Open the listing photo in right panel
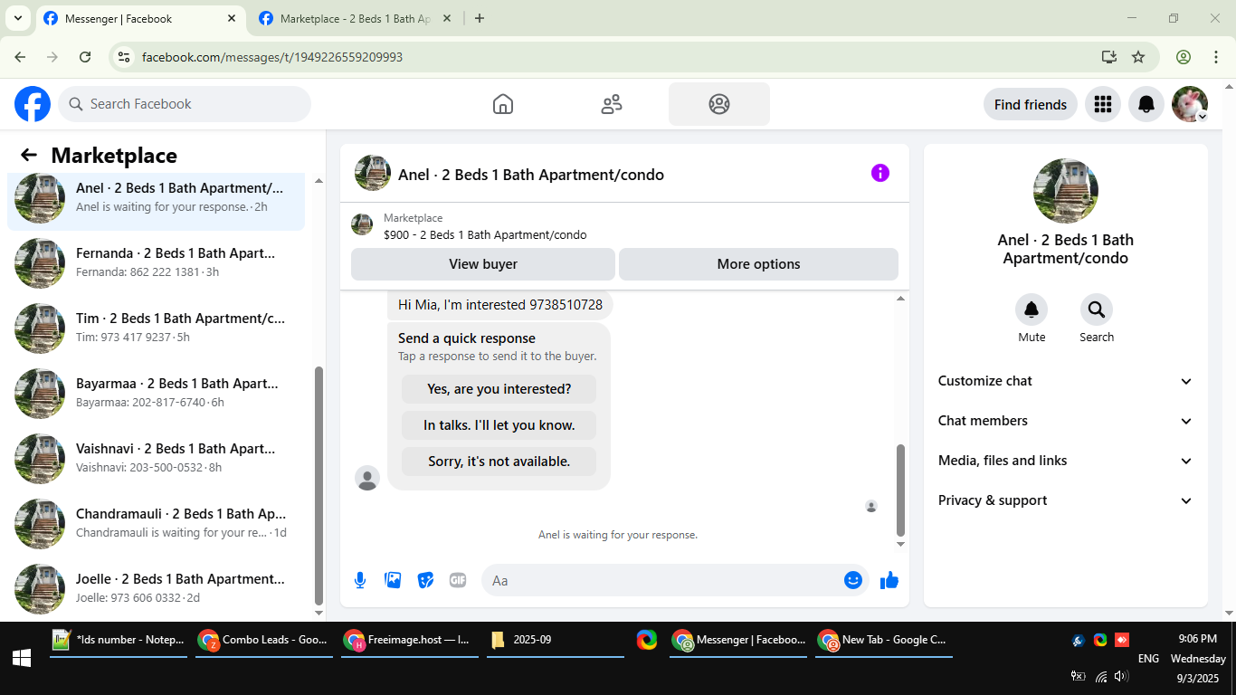This screenshot has height=695, width=1236. pos(1066,191)
